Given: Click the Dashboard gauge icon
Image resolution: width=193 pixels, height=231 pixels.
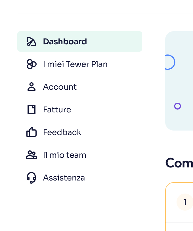Looking at the screenshot, I should click(x=31, y=41).
